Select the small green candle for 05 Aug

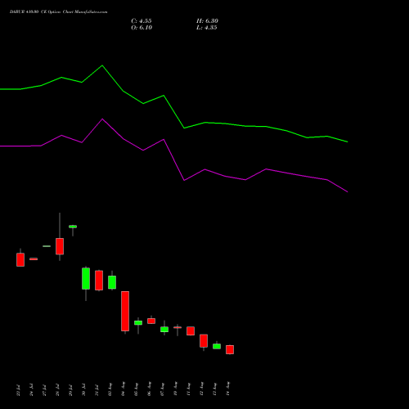pyautogui.click(x=138, y=323)
